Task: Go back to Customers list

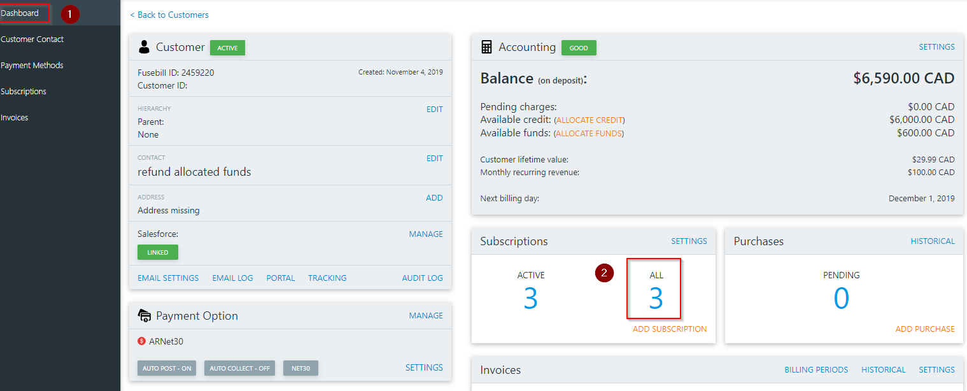Action: pyautogui.click(x=169, y=15)
